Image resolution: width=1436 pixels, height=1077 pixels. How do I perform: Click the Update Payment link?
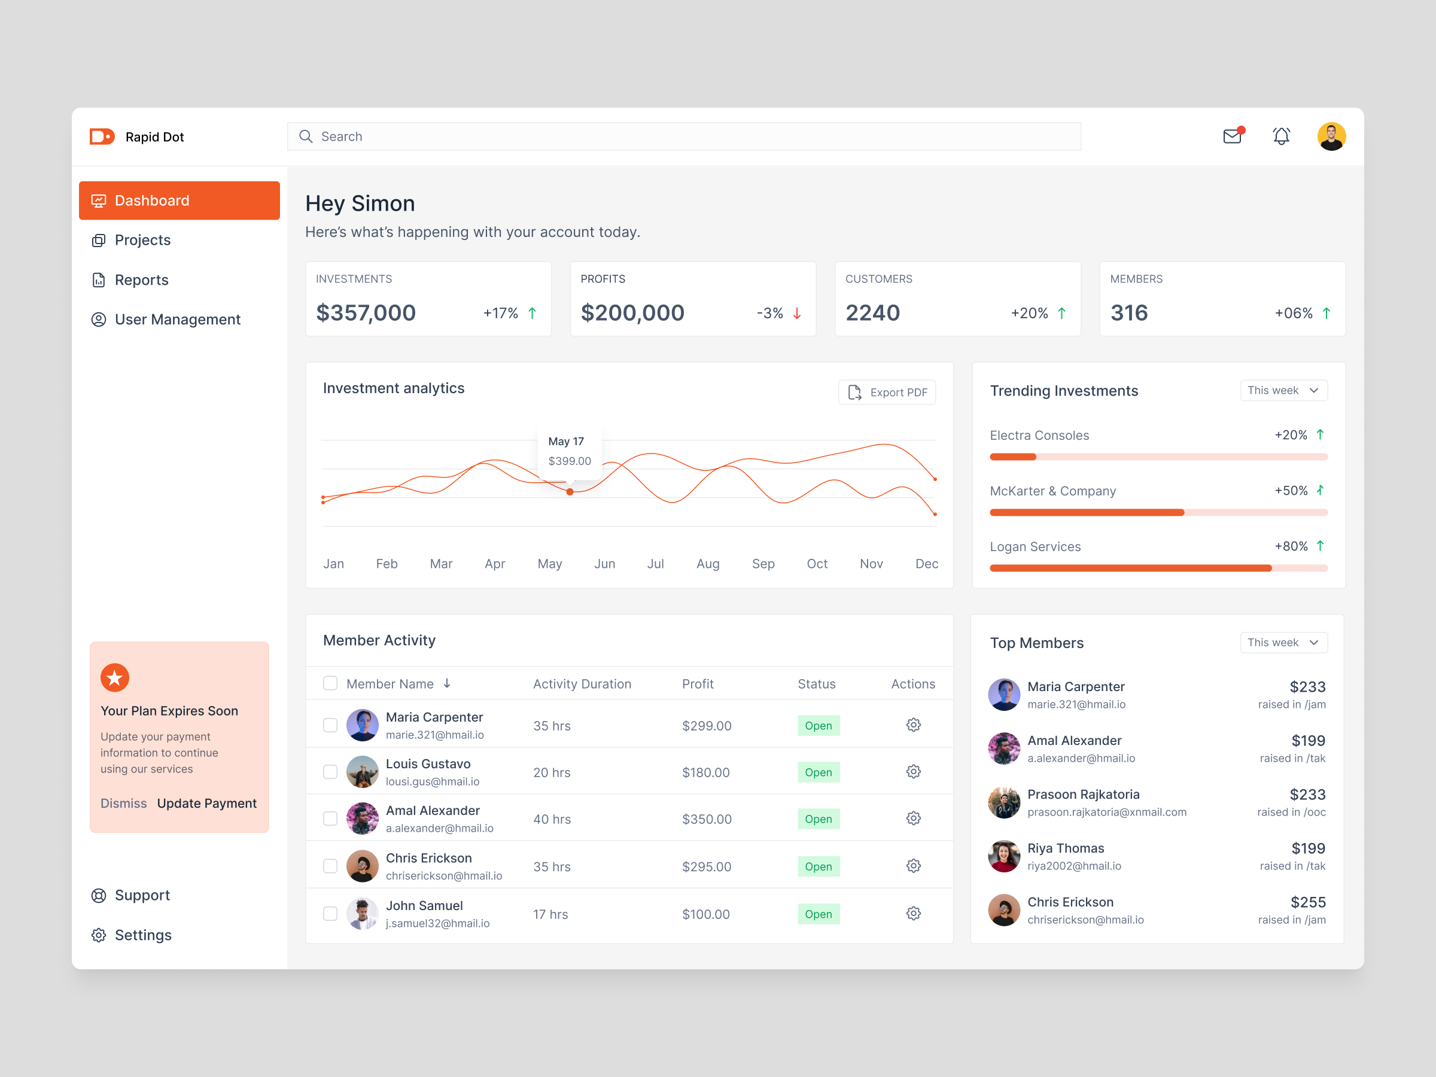coord(206,803)
